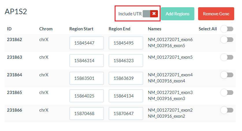Image resolution: width=242 pixels, height=131 pixels.
Task: Click the Remove Gene button
Action: (216, 14)
